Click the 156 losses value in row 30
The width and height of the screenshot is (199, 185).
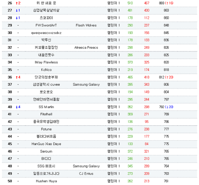point(146,33)
